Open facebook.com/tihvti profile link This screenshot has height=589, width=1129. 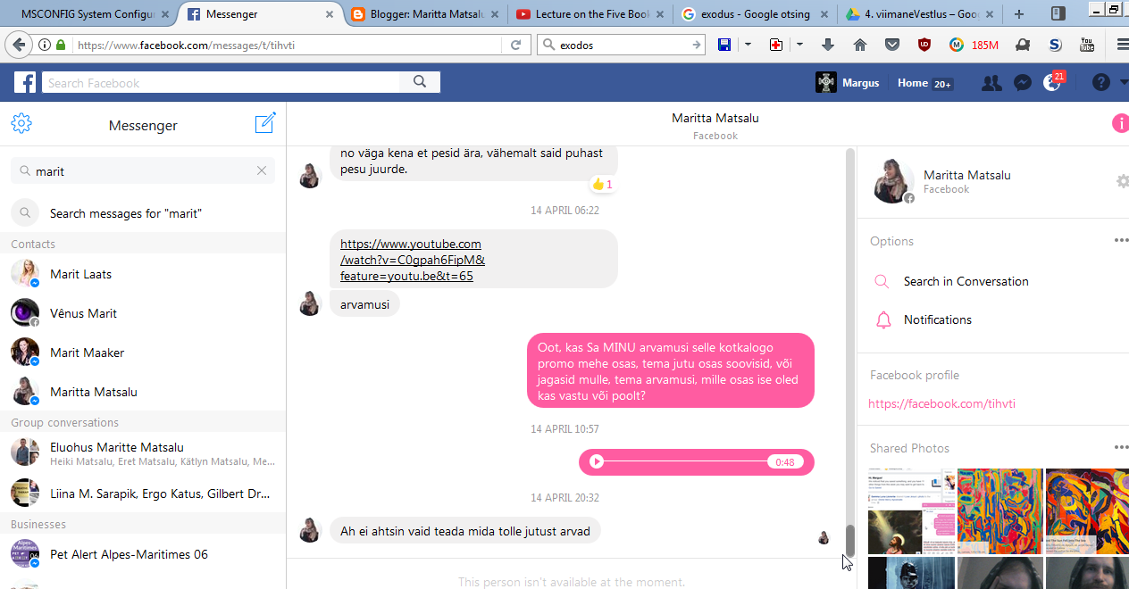941,403
